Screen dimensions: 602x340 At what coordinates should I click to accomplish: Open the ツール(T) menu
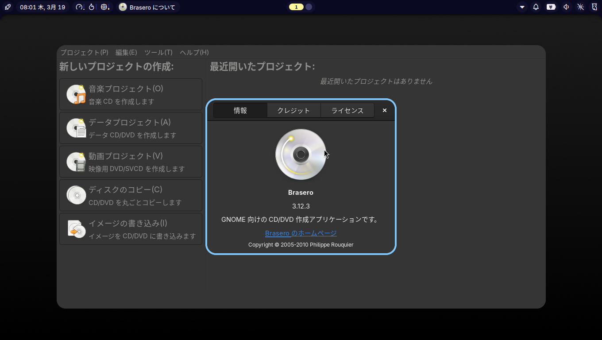click(x=158, y=52)
